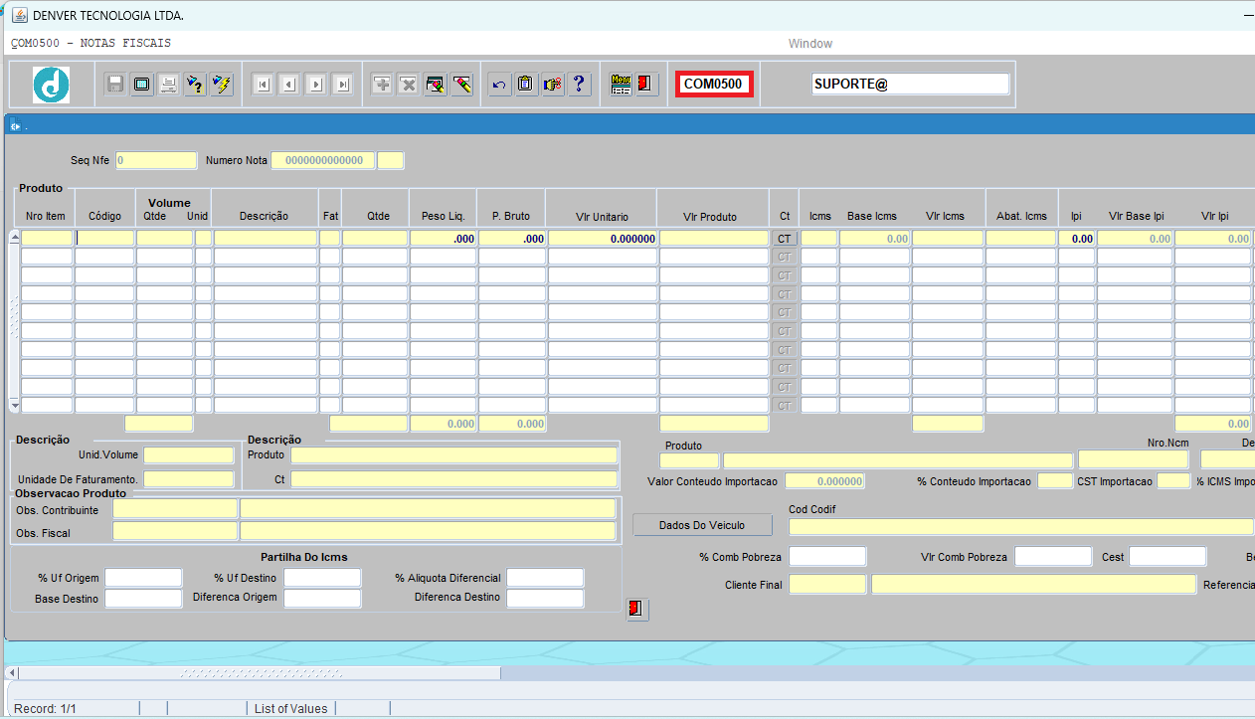Screen dimensions: 1255x719
Task: Open the Window menu
Action: click(x=809, y=44)
